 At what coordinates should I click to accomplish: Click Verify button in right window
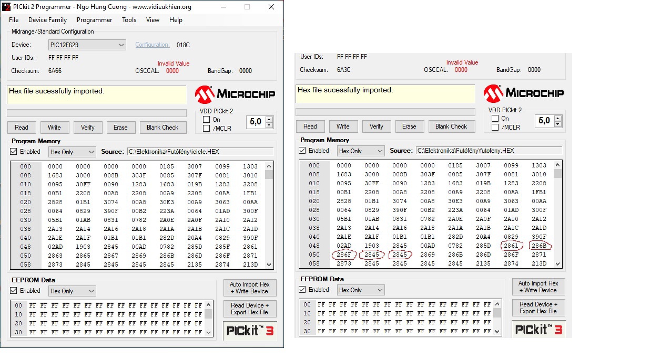pos(376,126)
